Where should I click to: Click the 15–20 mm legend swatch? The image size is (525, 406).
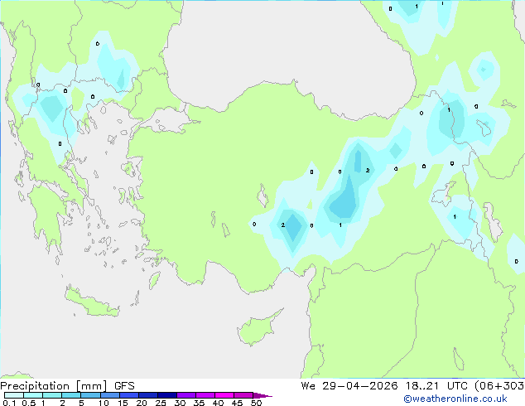(x=128, y=395)
